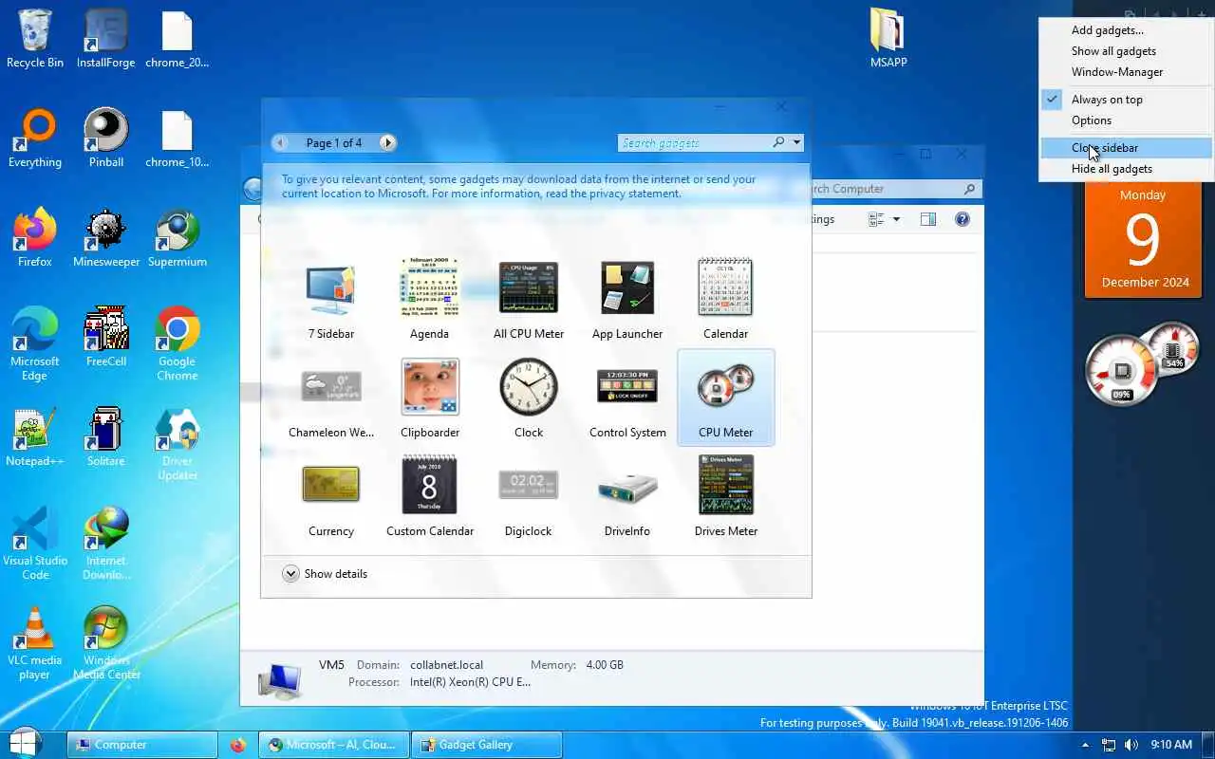Choose Add gadgets... from context menu
This screenshot has height=759, width=1215.
point(1127,30)
